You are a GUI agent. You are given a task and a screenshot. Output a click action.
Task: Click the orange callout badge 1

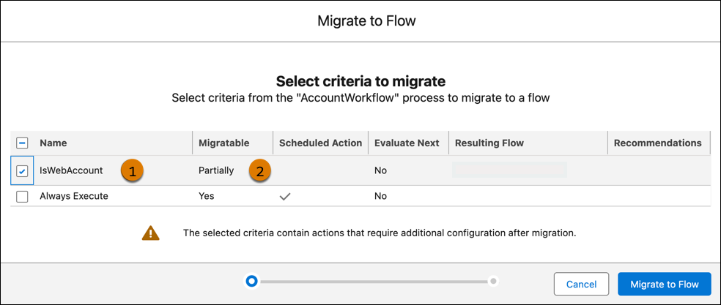131,171
